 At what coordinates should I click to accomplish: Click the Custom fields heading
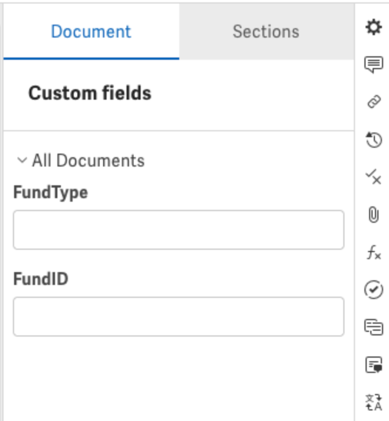(90, 93)
